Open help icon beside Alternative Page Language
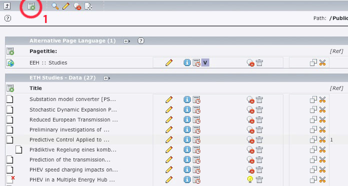The width and height of the screenshot is (348, 186). pos(141,41)
